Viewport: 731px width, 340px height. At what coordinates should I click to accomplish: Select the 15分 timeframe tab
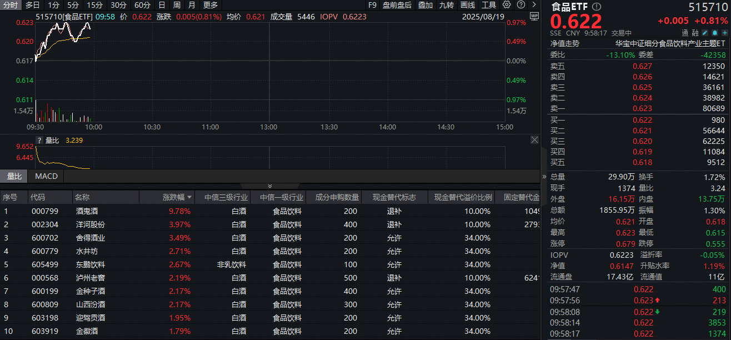click(94, 5)
